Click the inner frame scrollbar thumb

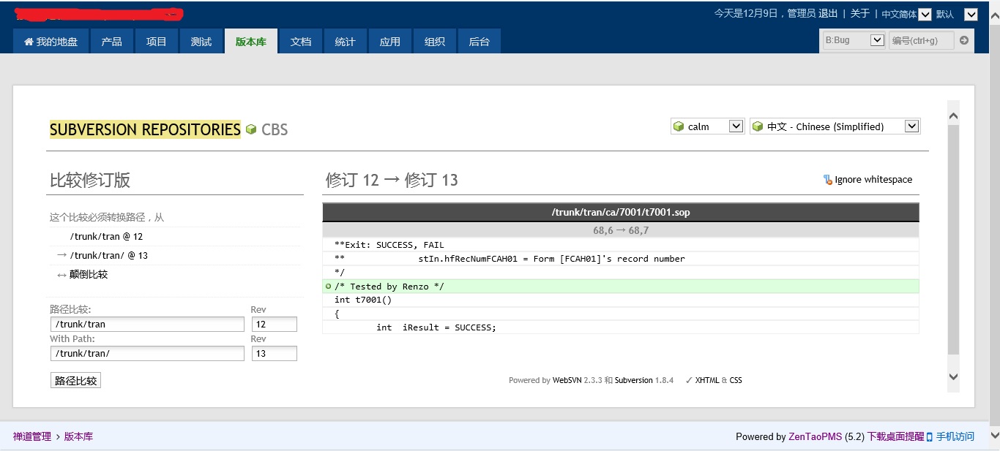(x=952, y=240)
